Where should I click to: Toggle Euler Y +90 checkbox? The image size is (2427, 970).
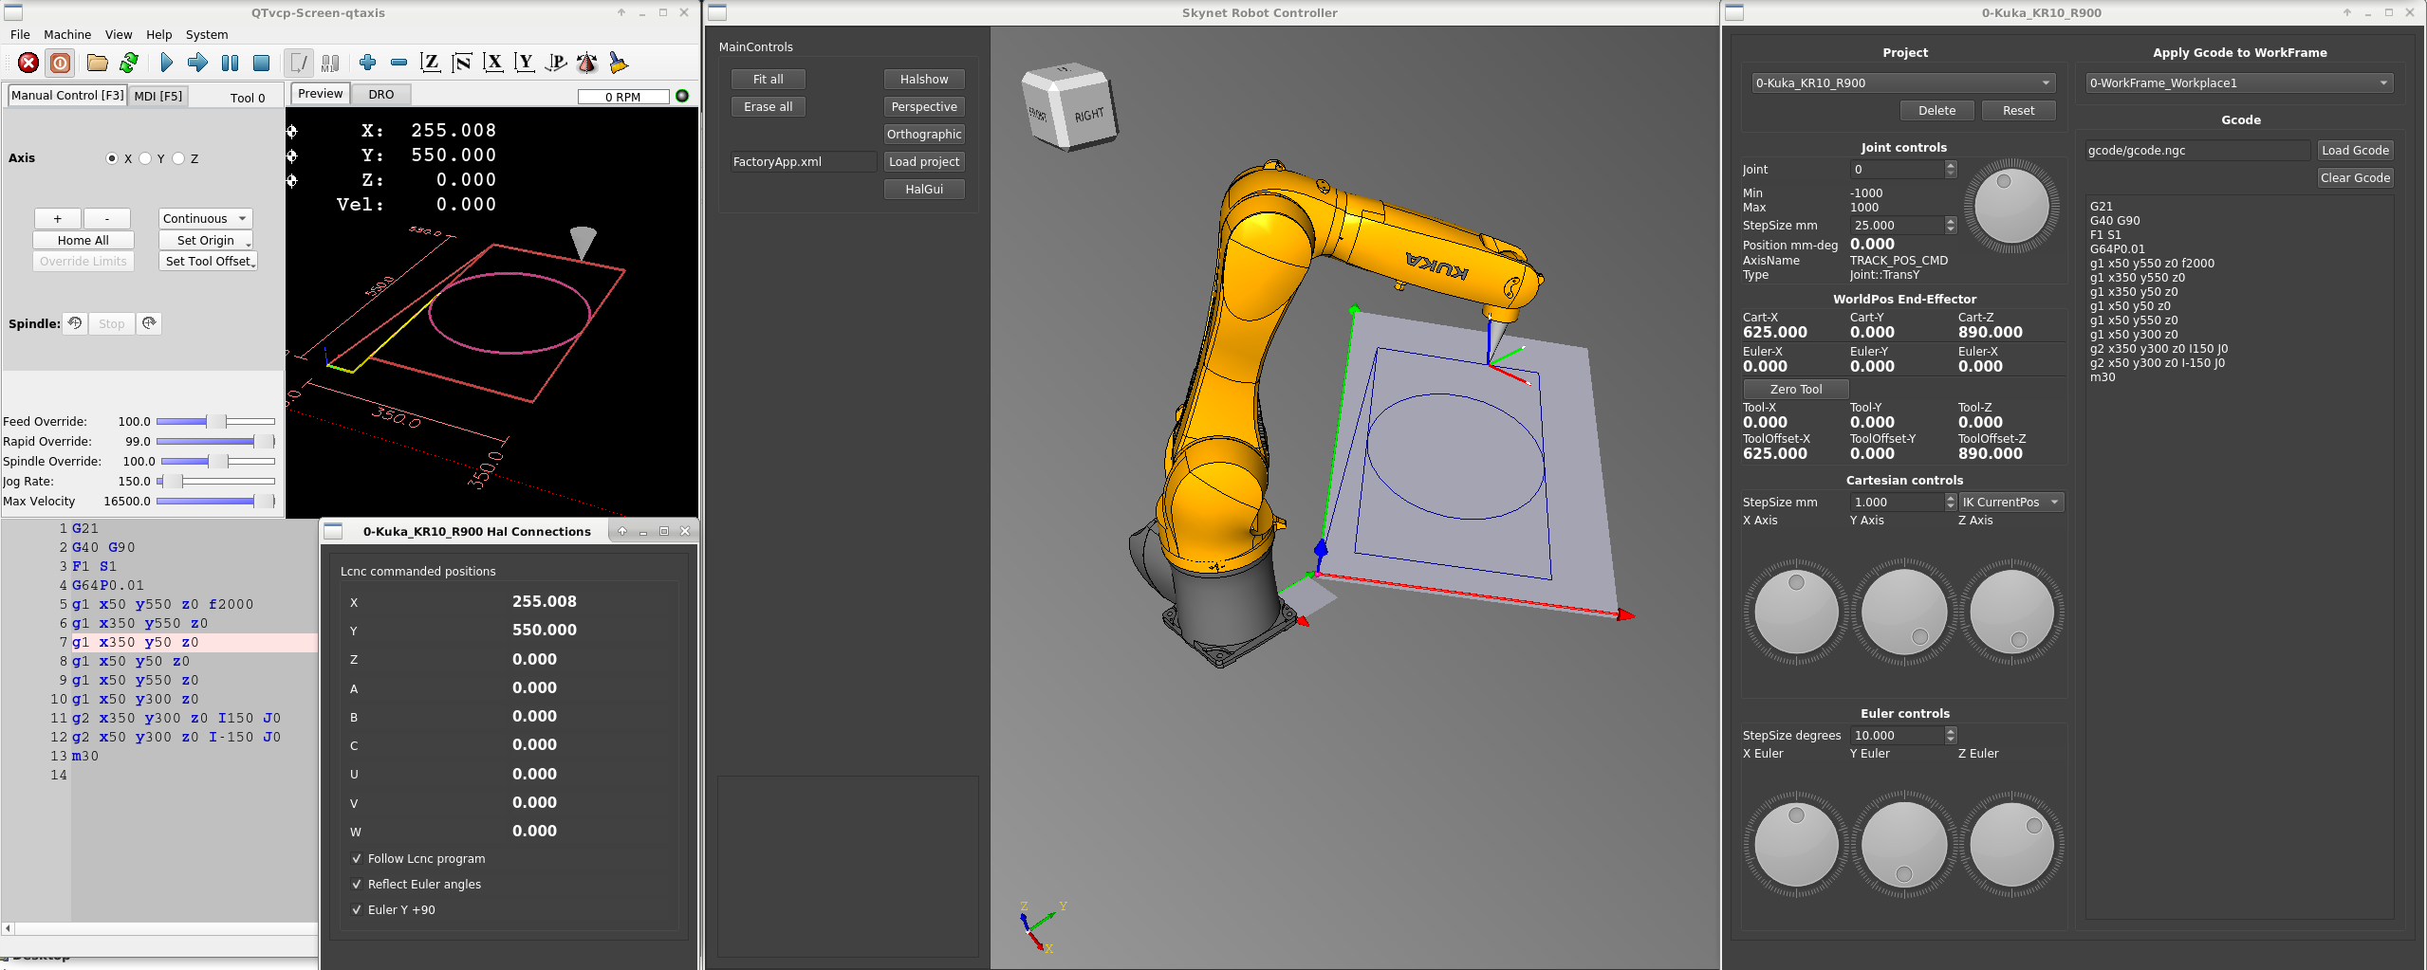click(357, 910)
